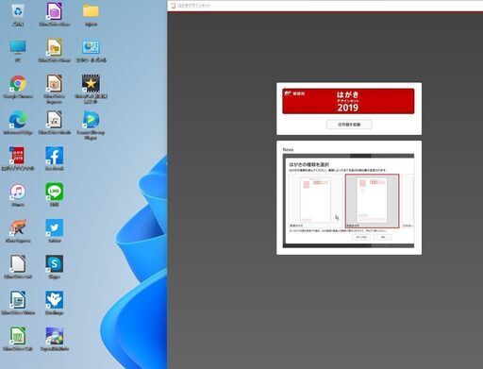Viewport: 483px width, 369px height.
Task: Open the Recycle Bin desktop icon
Action: pyautogui.click(x=18, y=11)
